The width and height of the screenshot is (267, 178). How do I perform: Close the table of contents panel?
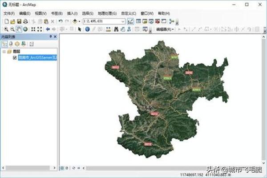(x=55, y=36)
